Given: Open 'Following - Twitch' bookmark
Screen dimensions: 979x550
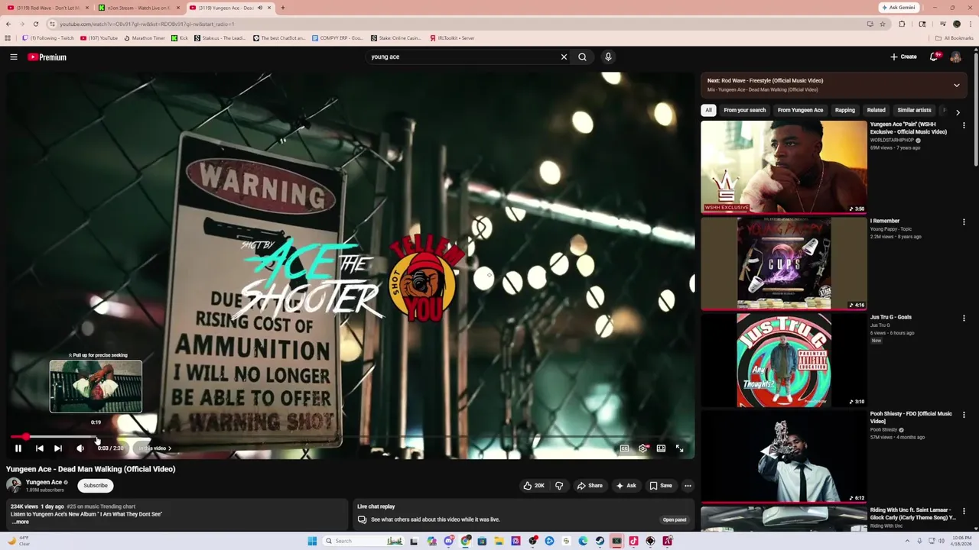Looking at the screenshot, I should point(48,37).
